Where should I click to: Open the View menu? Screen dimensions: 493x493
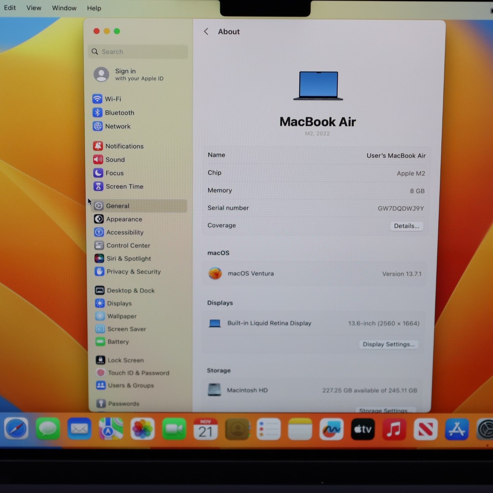click(34, 8)
